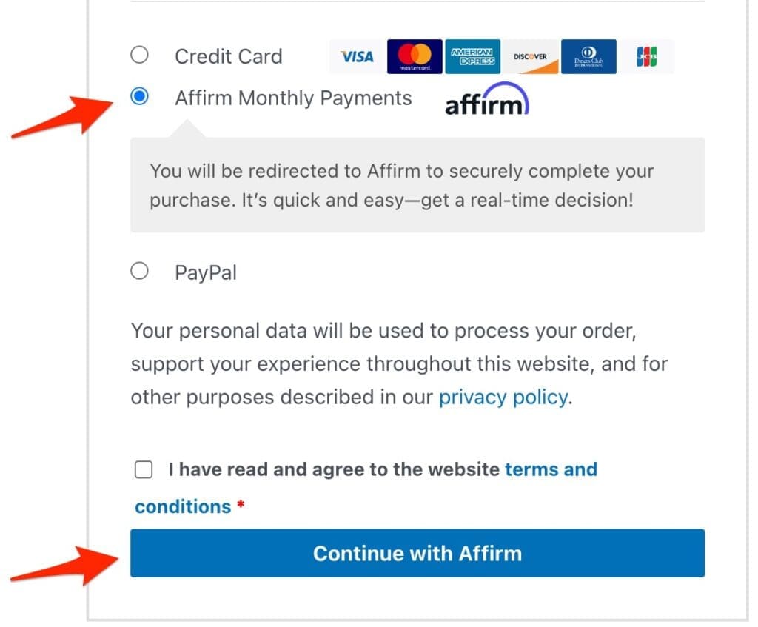Viewport: 758px width, 627px height.
Task: Click the Affirm brand logo
Action: coord(487,99)
